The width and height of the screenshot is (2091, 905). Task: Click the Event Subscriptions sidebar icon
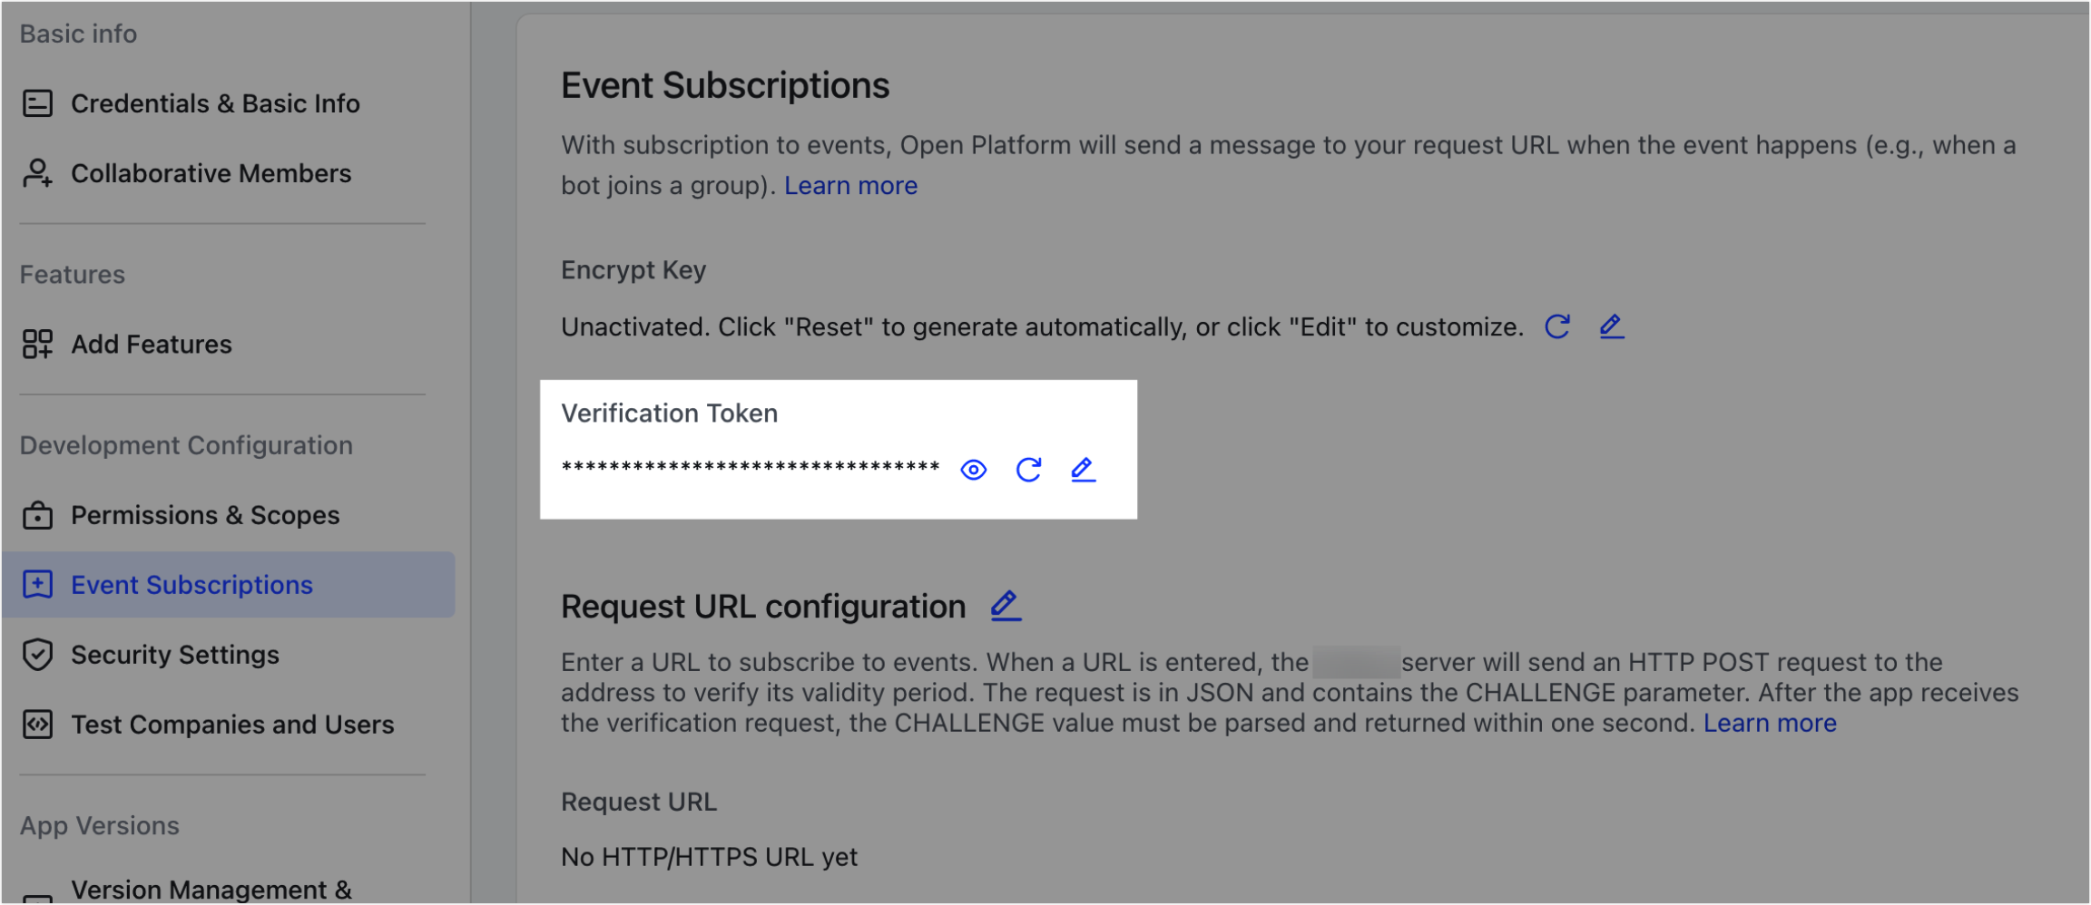point(37,585)
